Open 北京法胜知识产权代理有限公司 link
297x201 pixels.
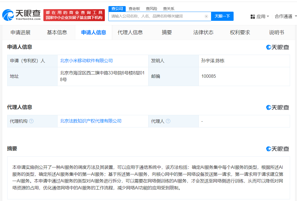click(x=91, y=121)
